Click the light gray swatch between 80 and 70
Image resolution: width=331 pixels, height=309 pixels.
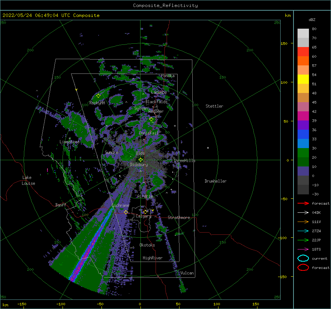tap(303, 33)
